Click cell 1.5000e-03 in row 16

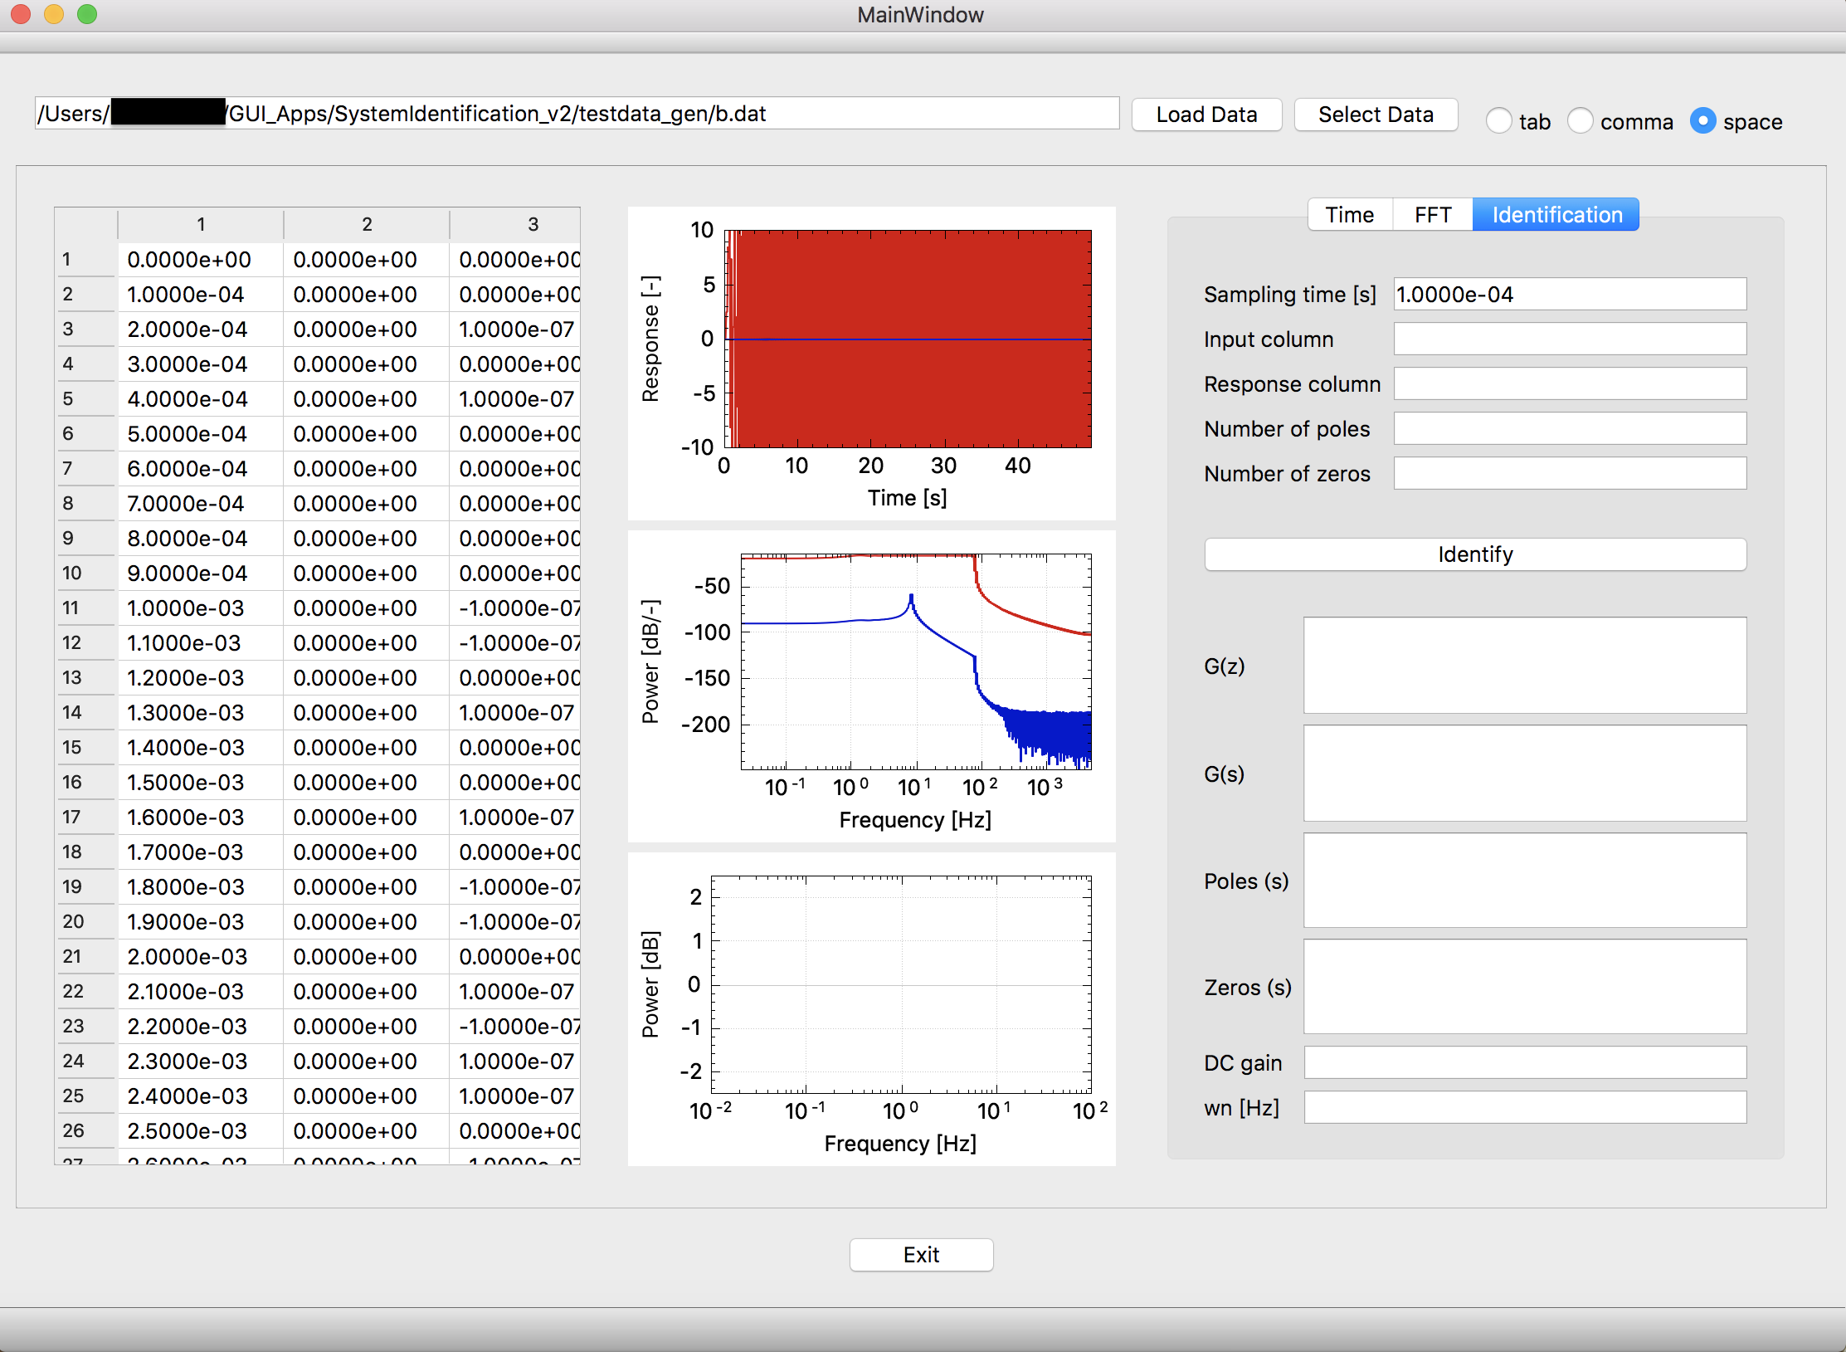201,783
